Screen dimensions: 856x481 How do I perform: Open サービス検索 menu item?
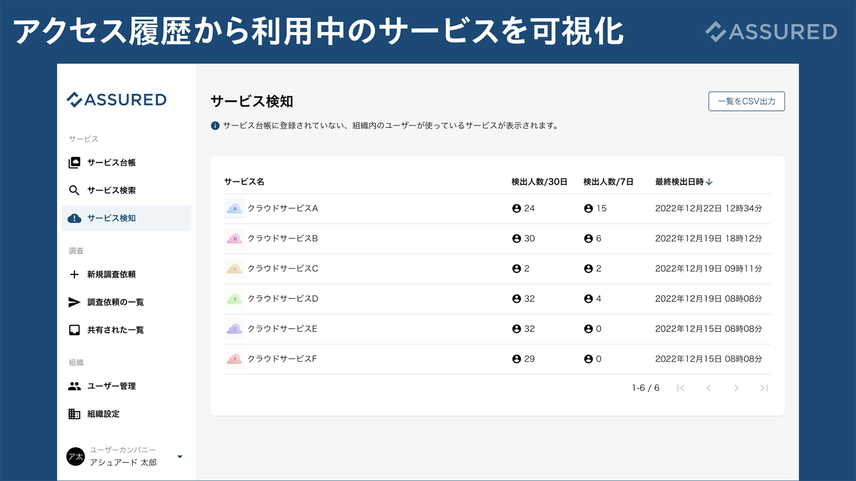(111, 191)
